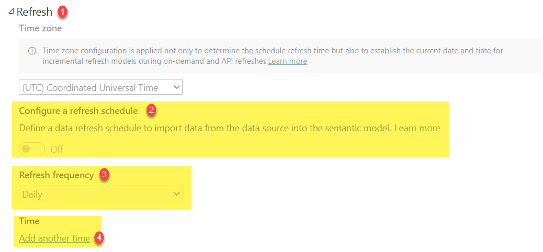The image size is (543, 252).
Task: Click the chevron on the Daily dropdown
Action: (x=177, y=193)
